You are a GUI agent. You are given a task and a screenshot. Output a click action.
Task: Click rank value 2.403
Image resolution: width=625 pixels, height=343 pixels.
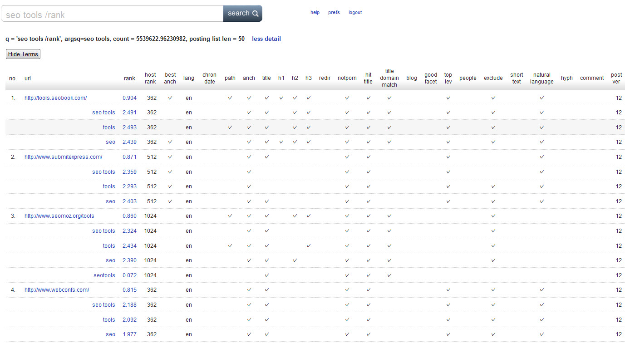click(x=129, y=201)
